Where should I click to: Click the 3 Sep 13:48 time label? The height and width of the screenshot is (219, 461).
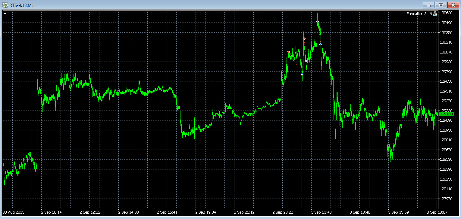(x=360, y=212)
